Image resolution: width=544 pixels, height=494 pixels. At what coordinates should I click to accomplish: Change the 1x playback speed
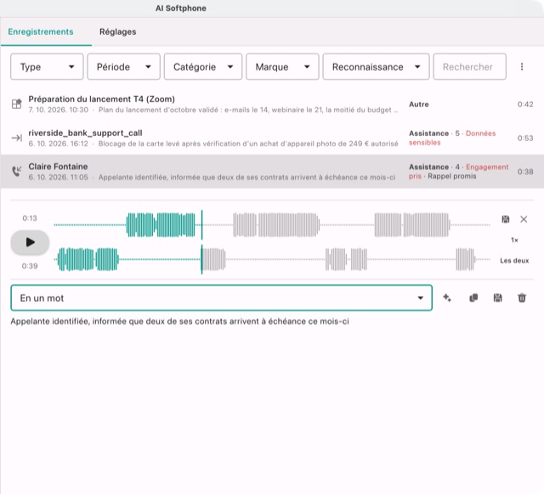coord(514,240)
